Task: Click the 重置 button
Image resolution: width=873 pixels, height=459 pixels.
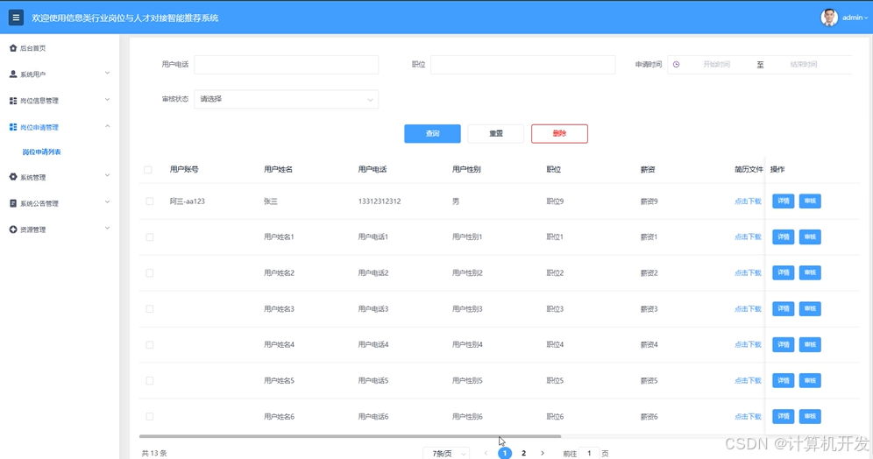Action: click(496, 133)
